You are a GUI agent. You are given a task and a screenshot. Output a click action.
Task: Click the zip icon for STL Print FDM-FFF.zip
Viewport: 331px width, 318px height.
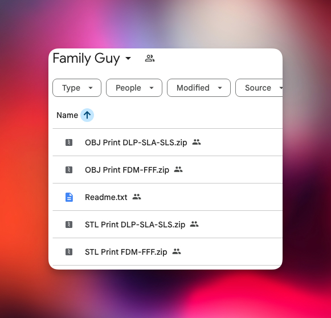tap(69, 252)
